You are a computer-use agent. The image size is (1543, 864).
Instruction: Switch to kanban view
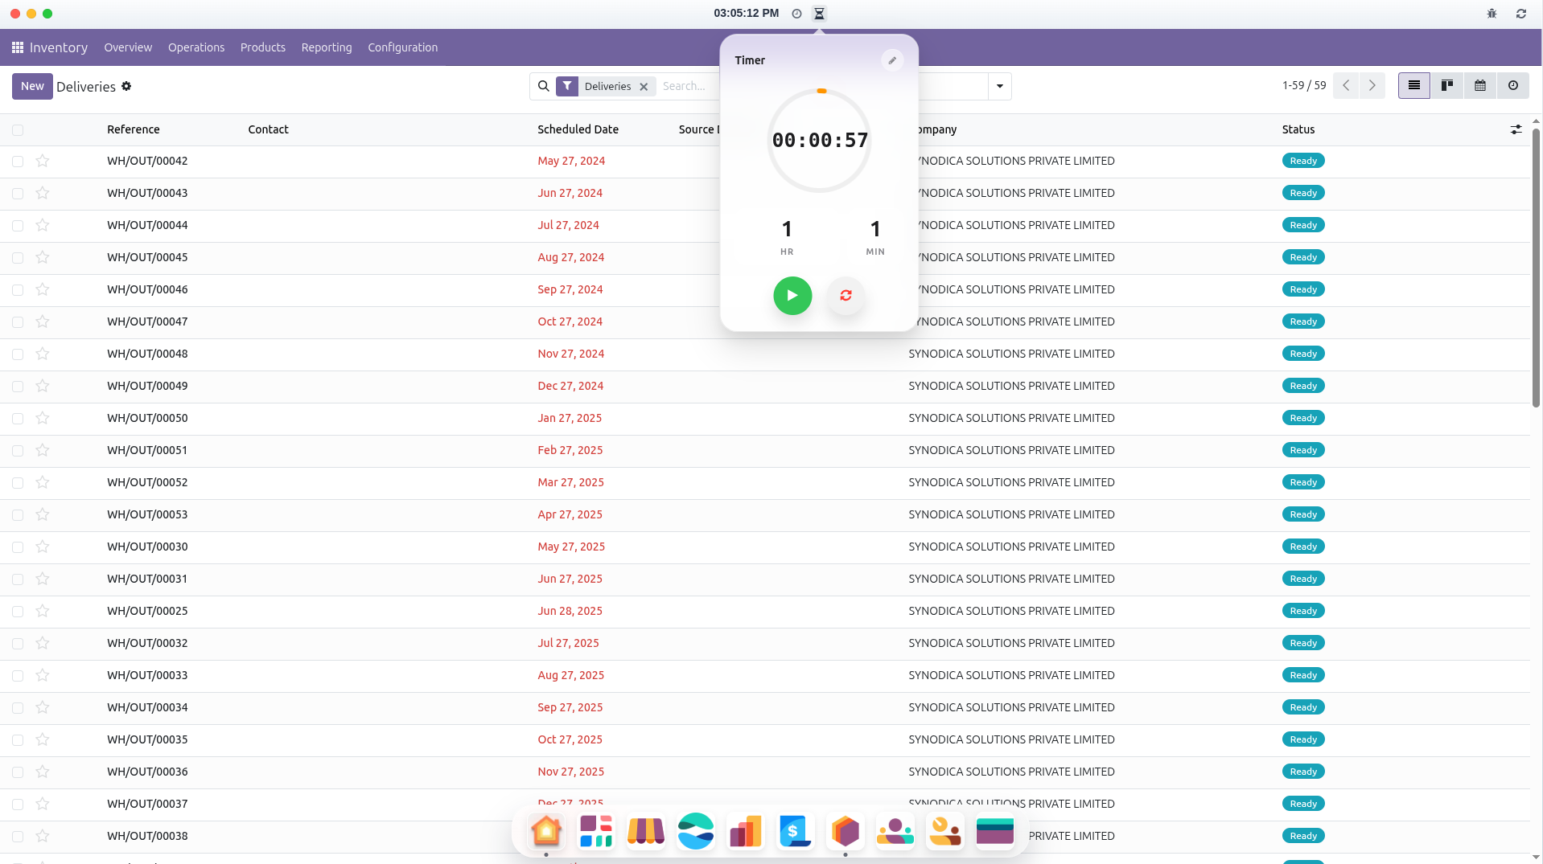1446,86
